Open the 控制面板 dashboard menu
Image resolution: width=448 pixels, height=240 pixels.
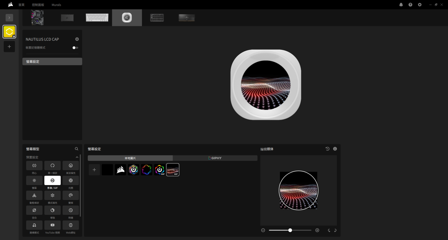pos(38,5)
